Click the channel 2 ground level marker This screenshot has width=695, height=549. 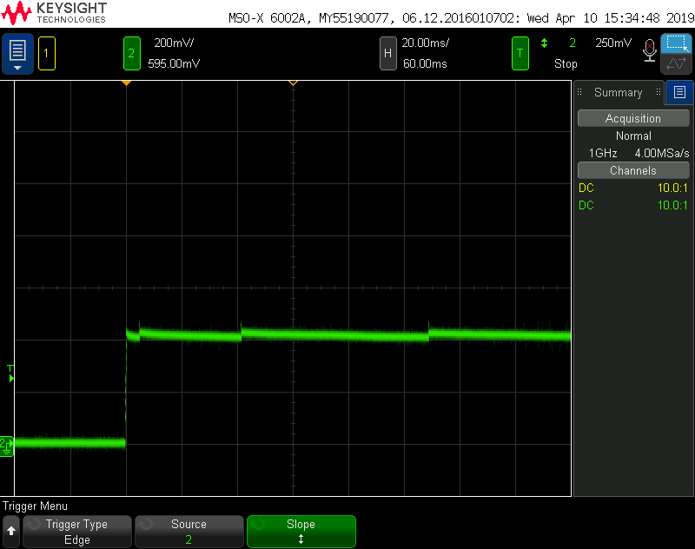pos(7,446)
